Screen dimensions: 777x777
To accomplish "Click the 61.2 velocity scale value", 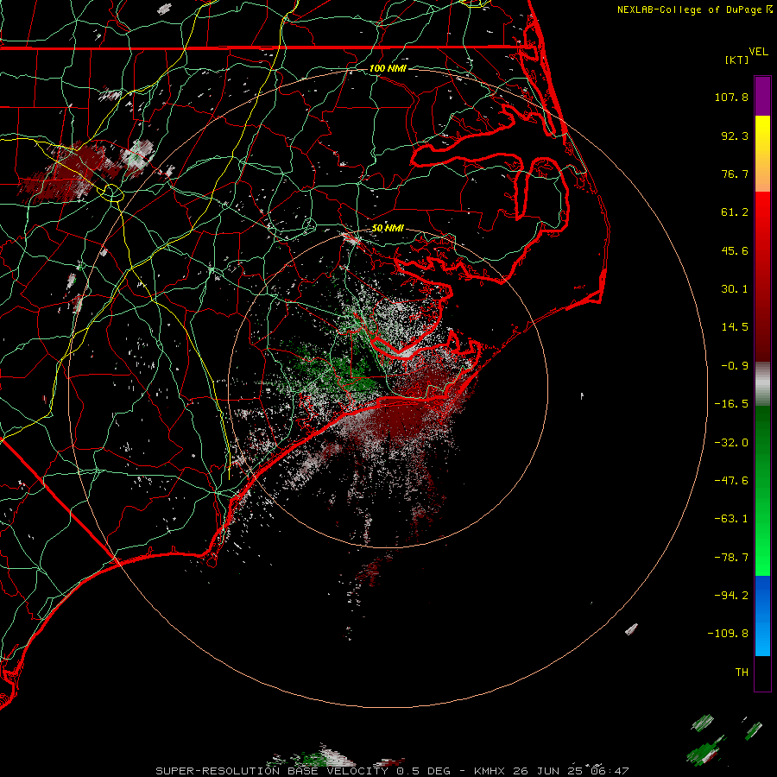I will 735,212.
